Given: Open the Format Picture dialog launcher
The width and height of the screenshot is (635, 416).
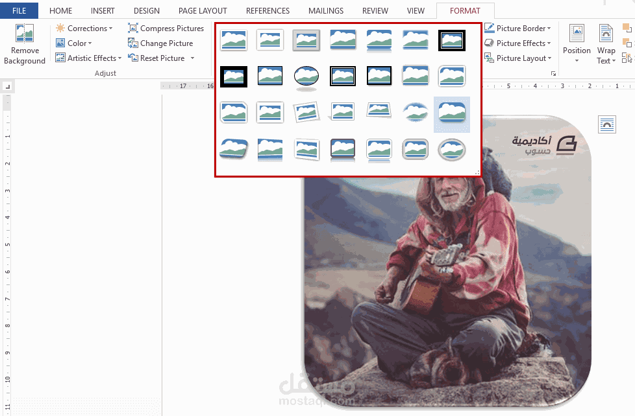Looking at the screenshot, I should tap(553, 74).
